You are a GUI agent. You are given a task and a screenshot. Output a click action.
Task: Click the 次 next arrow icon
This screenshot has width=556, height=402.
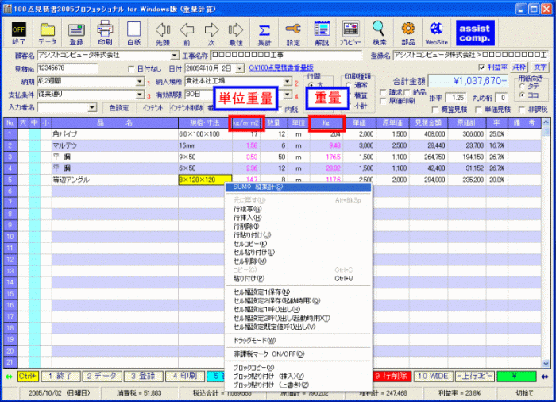point(211,33)
